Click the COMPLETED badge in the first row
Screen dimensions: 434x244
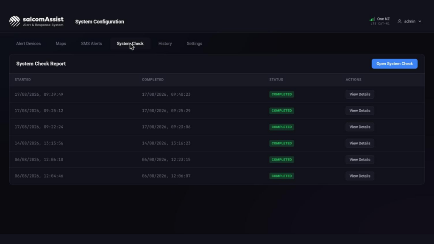(281, 94)
